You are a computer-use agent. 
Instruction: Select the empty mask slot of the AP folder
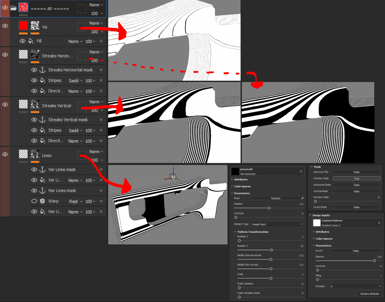coord(81,8)
